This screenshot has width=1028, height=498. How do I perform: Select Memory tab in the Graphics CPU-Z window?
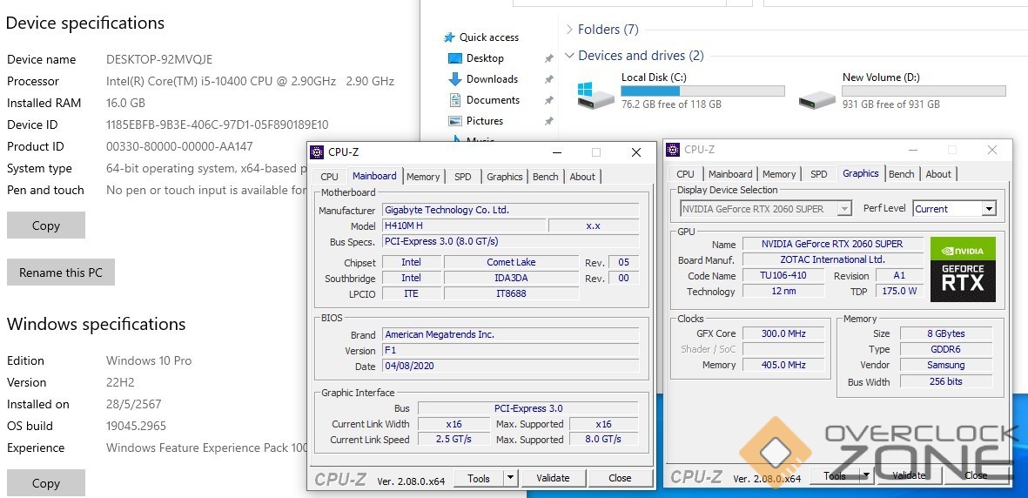(779, 174)
